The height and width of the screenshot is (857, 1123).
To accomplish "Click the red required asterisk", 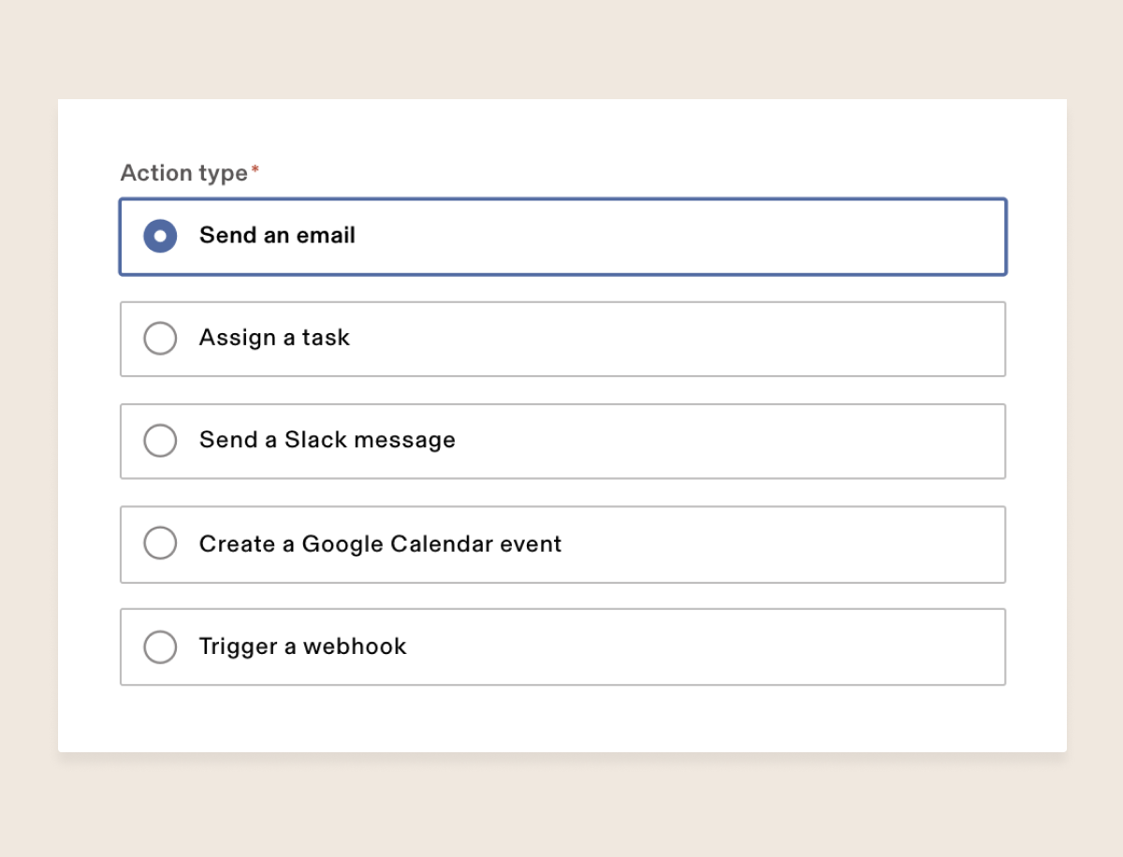I will pyautogui.click(x=255, y=169).
